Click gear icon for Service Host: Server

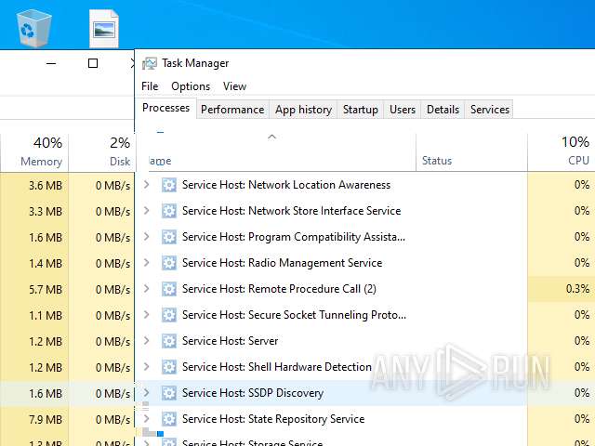[169, 341]
